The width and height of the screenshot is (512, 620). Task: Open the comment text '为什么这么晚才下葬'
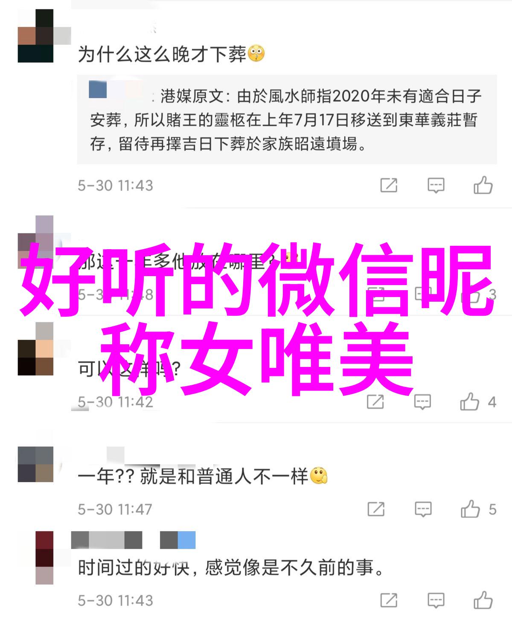[x=162, y=55]
